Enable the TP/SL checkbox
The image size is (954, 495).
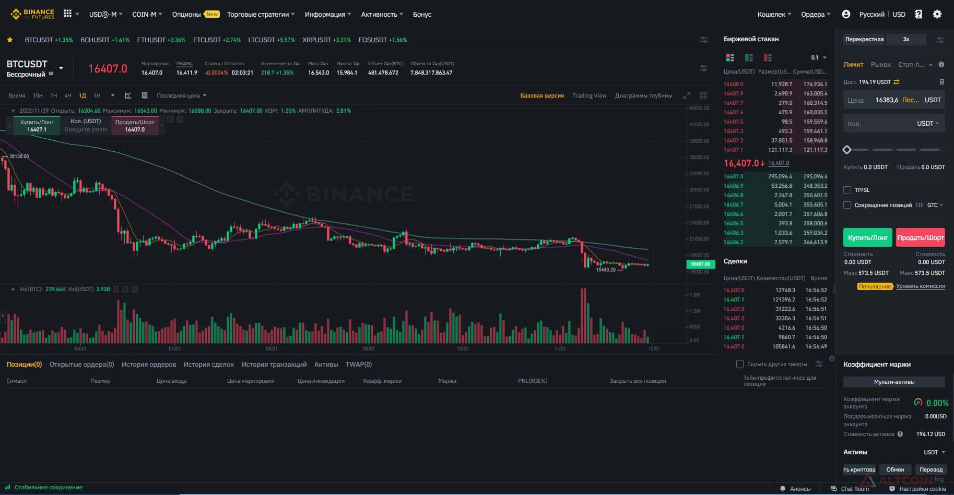(847, 190)
